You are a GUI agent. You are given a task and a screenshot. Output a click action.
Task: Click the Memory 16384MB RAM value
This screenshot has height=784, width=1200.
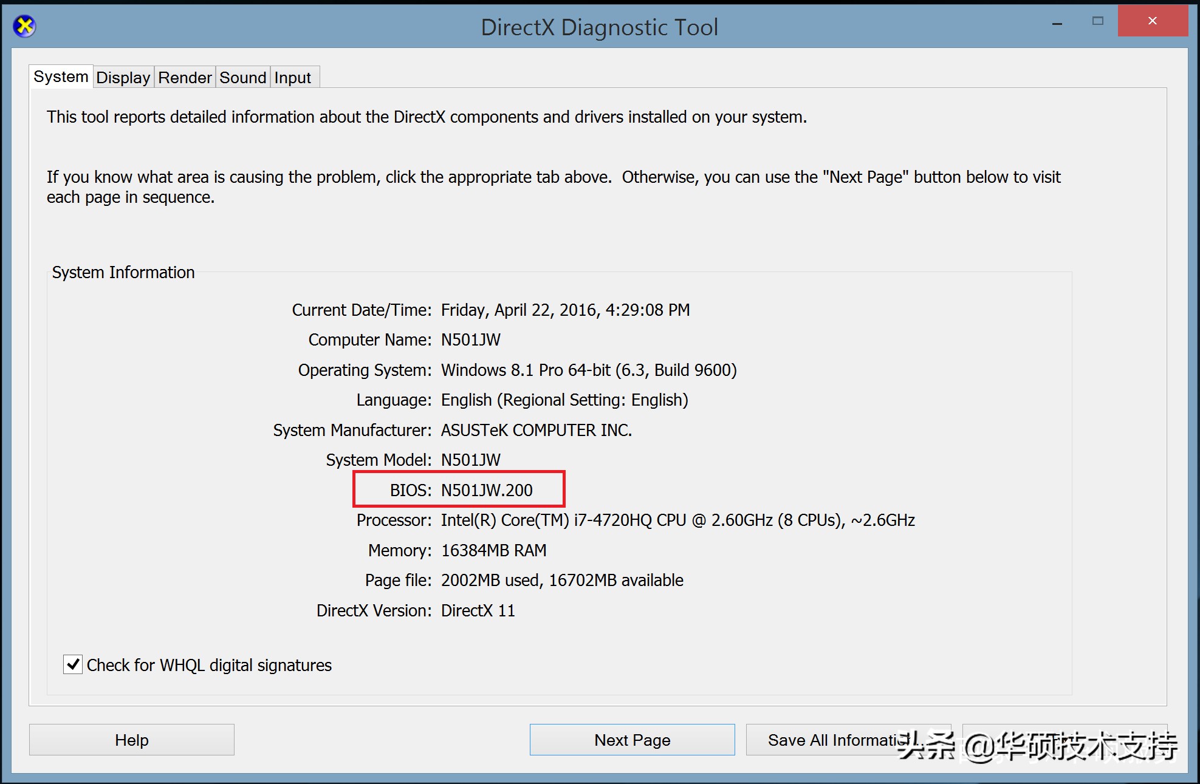tap(493, 550)
